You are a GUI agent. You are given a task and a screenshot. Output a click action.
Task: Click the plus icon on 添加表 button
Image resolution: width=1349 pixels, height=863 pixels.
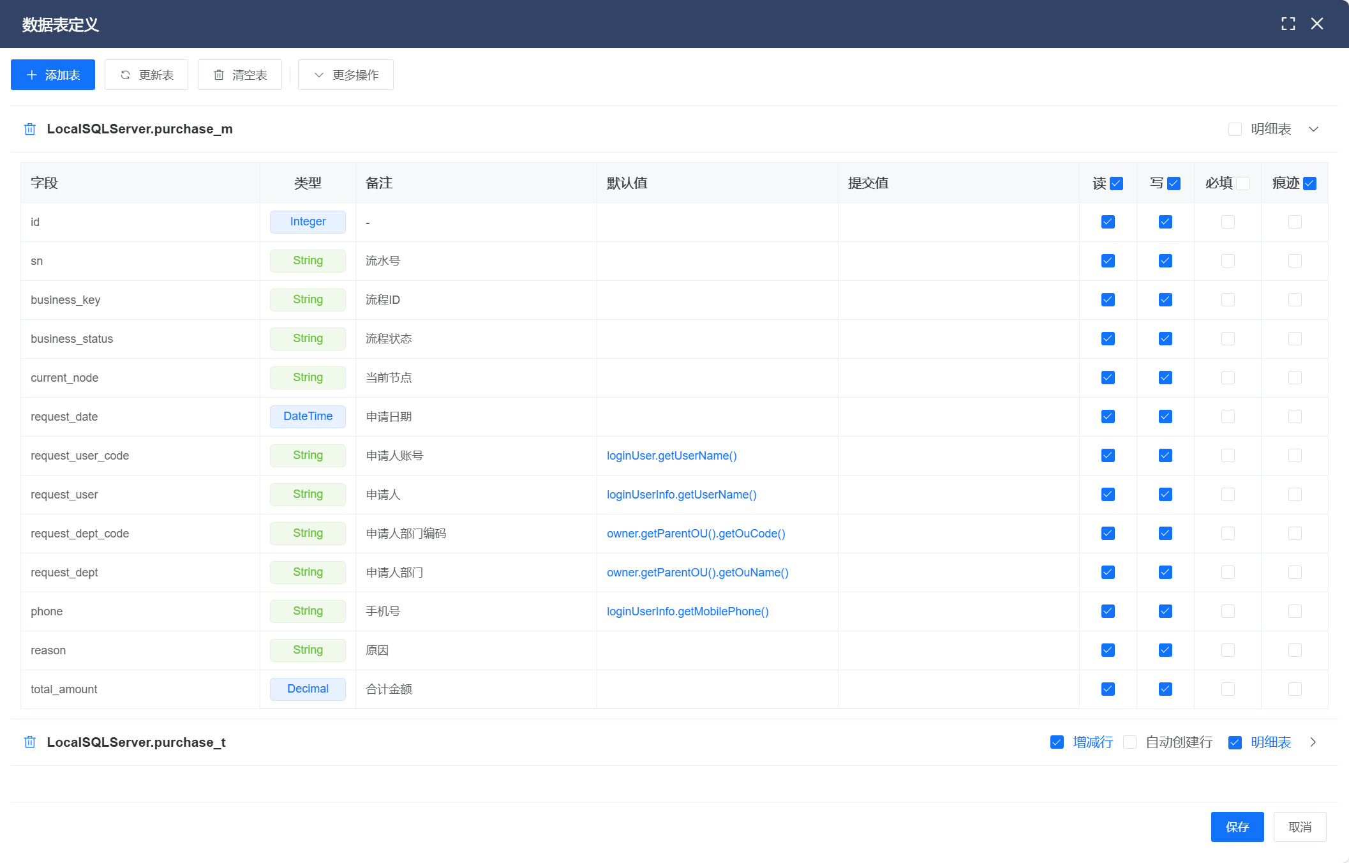32,75
